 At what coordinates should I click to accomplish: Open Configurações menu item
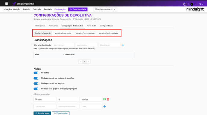pyautogui.click(x=60, y=9)
